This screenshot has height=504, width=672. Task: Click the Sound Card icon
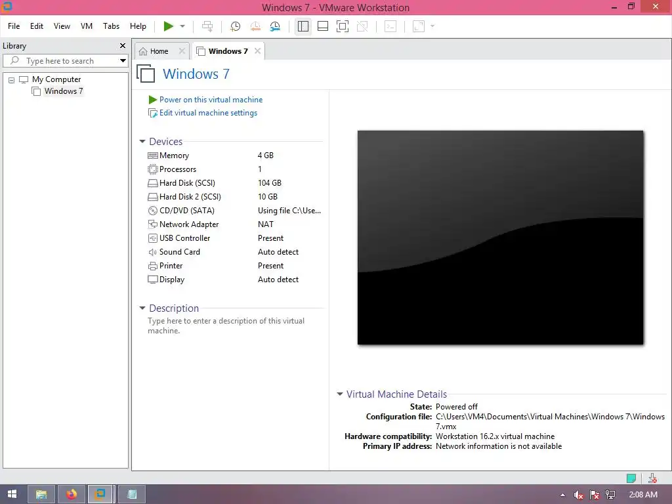152,252
